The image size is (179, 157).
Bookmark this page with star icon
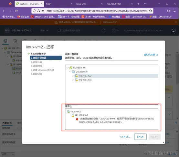pyautogui.click(x=151, y=11)
